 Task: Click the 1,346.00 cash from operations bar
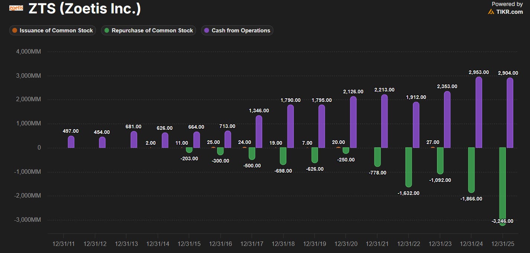tap(259, 132)
